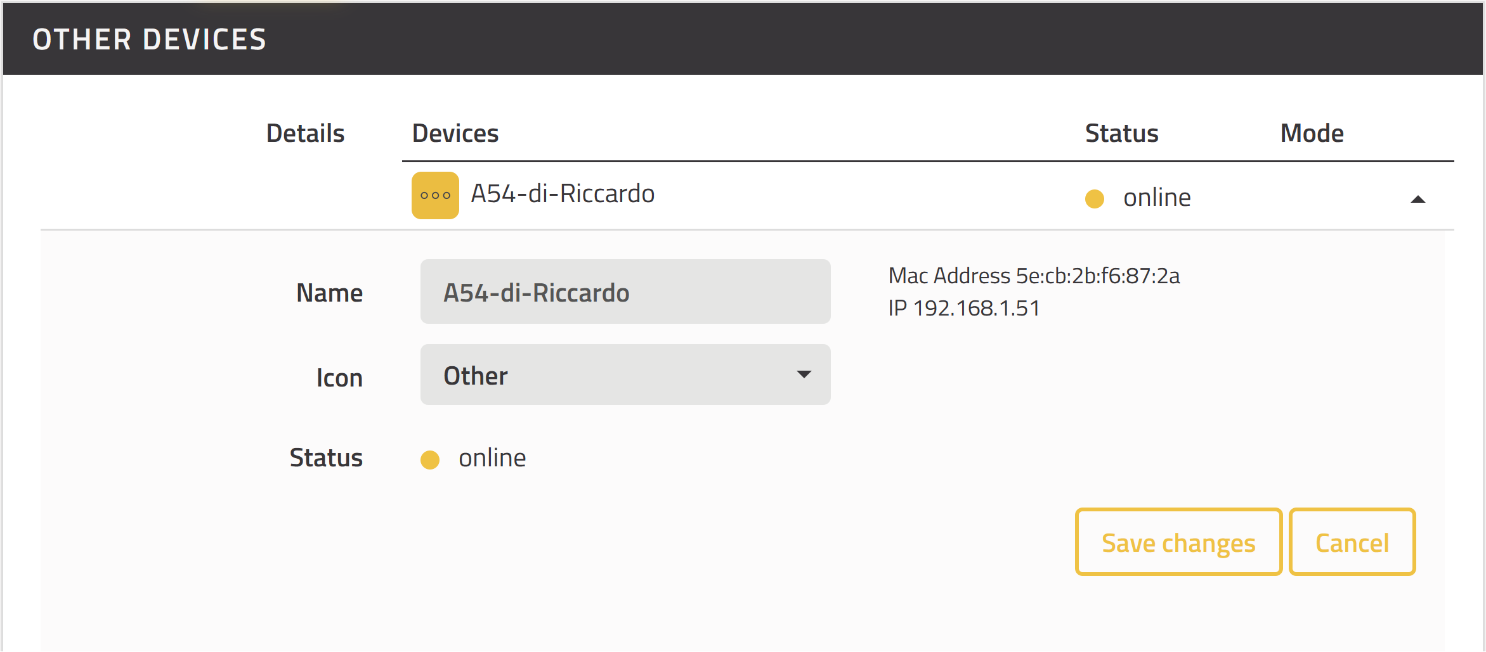Click the Status column header
The image size is (1486, 652).
[1121, 133]
